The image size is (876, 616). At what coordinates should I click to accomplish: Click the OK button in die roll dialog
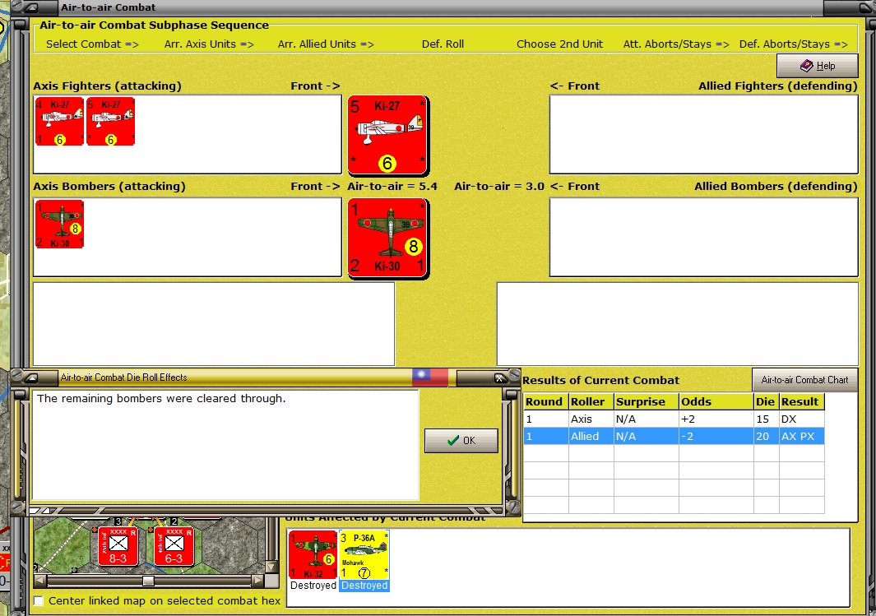[461, 441]
